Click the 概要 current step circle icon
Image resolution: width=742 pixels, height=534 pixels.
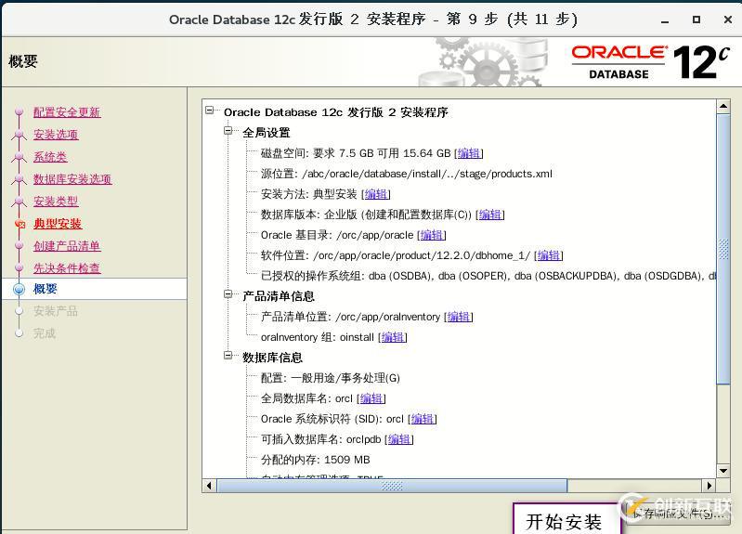click(x=19, y=289)
